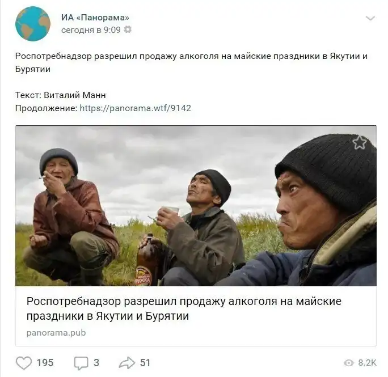Click the author line Текст: Виталий Манн
The width and height of the screenshot is (388, 377).
pos(61,95)
